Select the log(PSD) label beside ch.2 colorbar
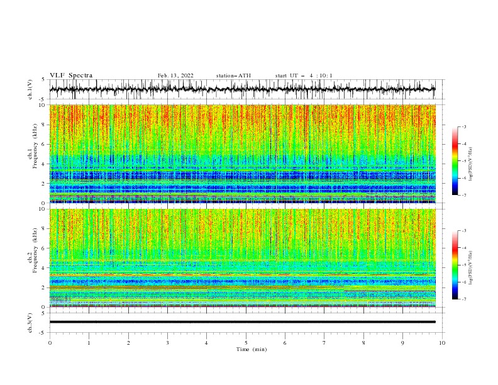 pyautogui.click(x=471, y=268)
